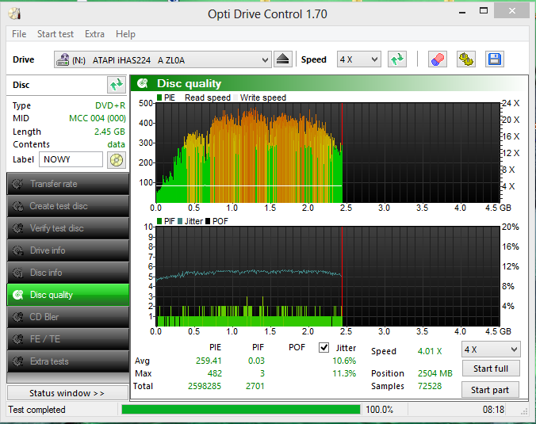536x424 pixels.
Task: Expand the Status window button
Action: point(67,393)
